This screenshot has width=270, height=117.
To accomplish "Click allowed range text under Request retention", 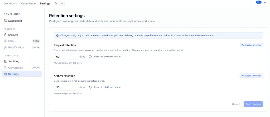I will coord(68,63).
